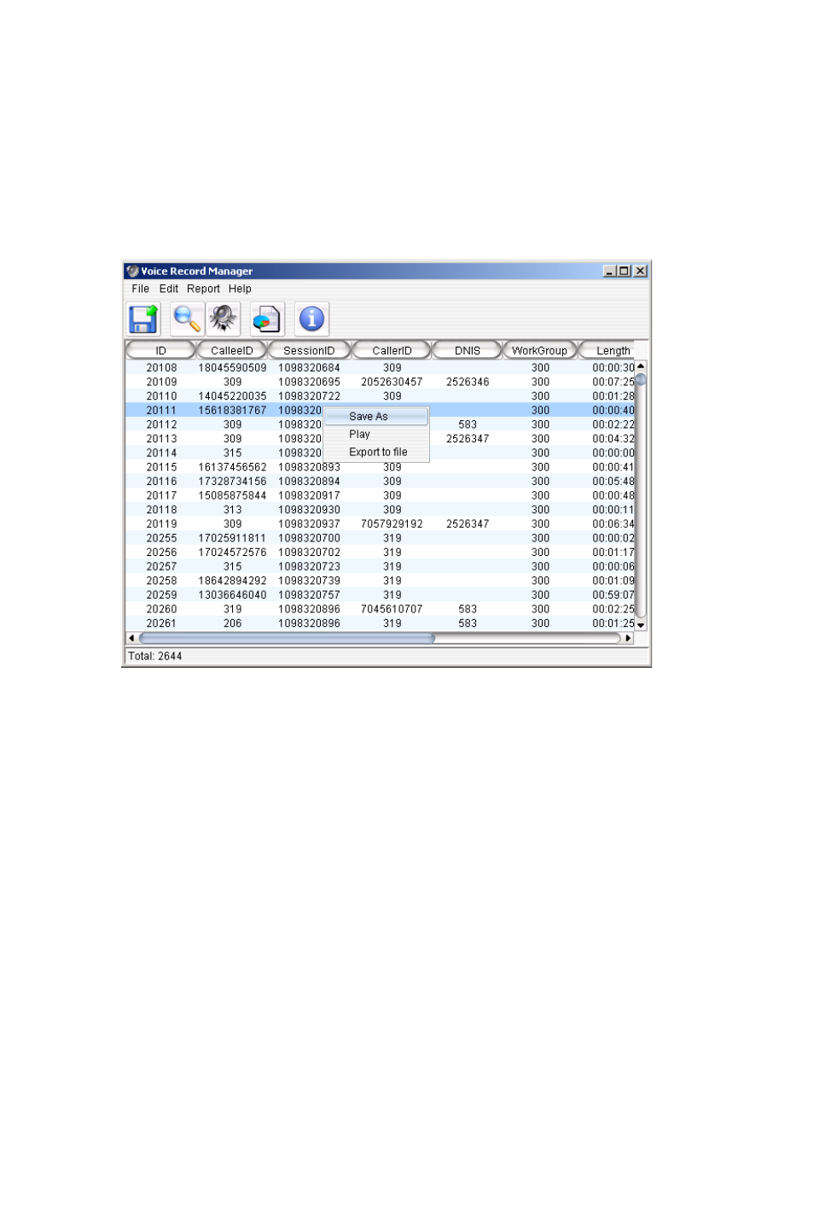Click the Voice Record Manager title icon

132,271
